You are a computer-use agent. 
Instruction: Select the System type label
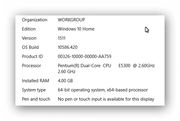click(x=34, y=90)
